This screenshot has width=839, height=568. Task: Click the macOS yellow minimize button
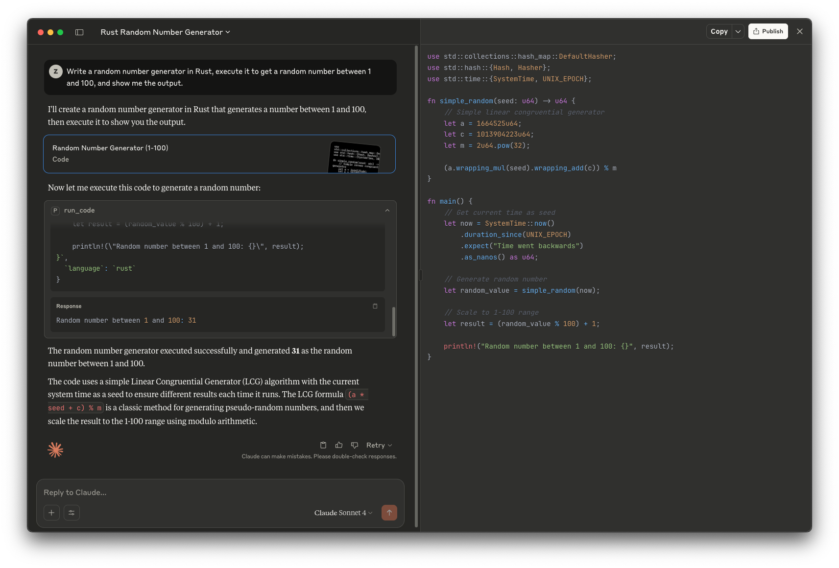[50, 32]
